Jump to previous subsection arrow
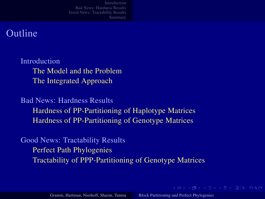 coord(205,188)
